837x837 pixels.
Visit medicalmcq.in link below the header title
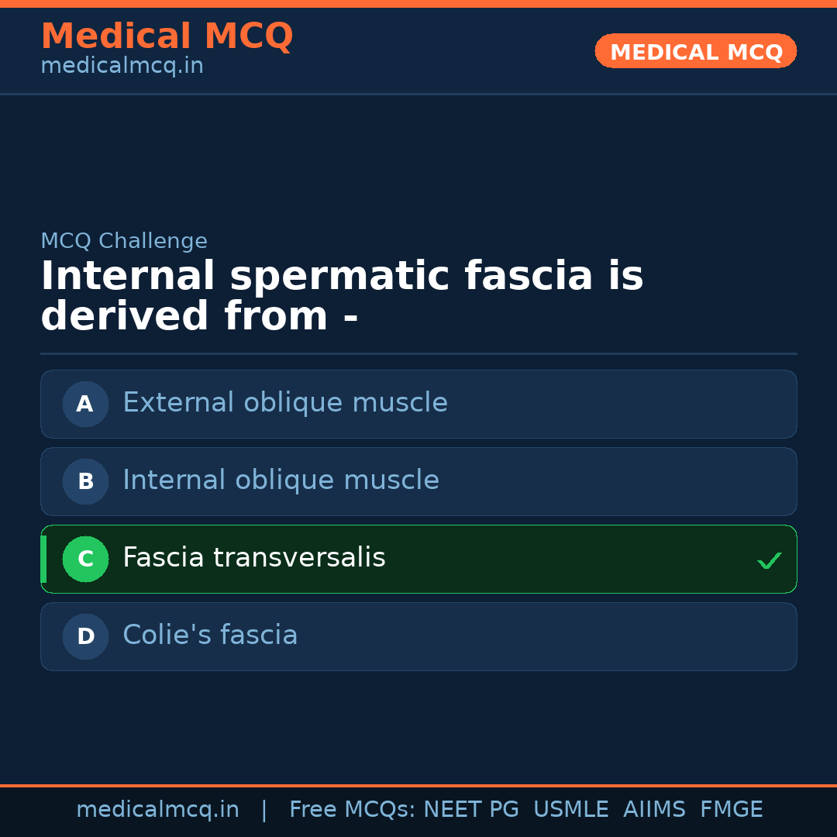tap(122, 67)
